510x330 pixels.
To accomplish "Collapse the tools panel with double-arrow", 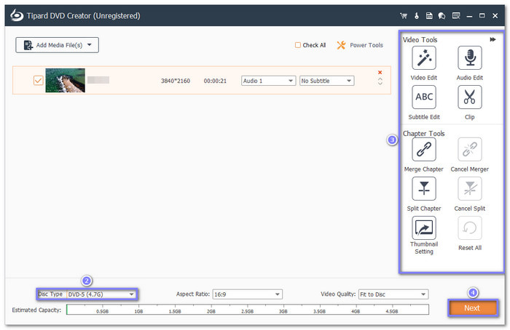I will tap(493, 39).
